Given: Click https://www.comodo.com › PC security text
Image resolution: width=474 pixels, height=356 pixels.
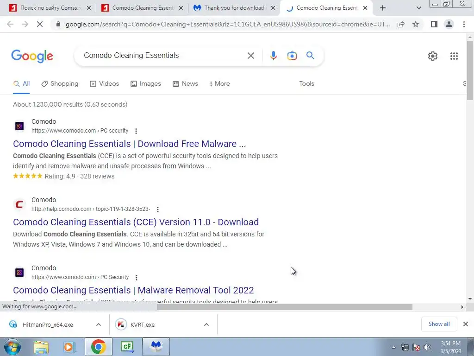Looking at the screenshot, I should [80, 131].
